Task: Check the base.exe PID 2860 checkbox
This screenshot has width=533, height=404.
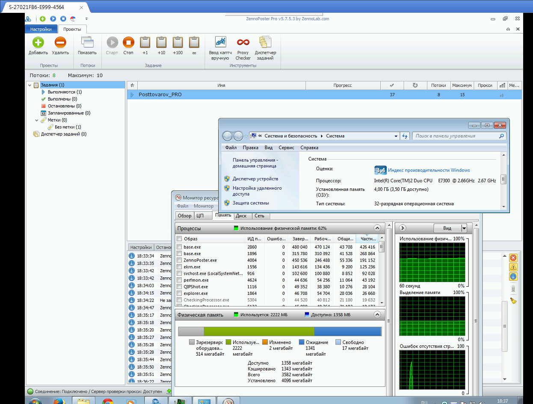Action: coord(180,247)
